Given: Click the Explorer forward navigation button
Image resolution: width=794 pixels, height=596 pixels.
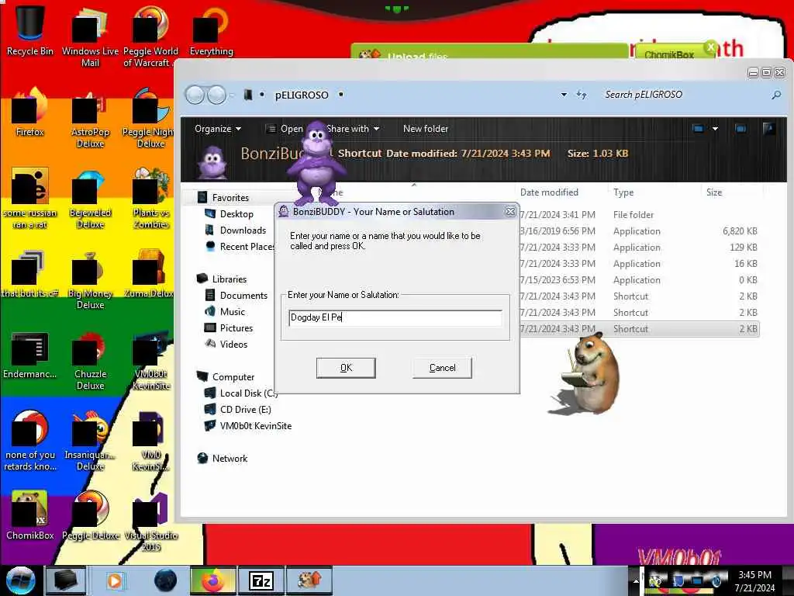Looking at the screenshot, I should (217, 95).
